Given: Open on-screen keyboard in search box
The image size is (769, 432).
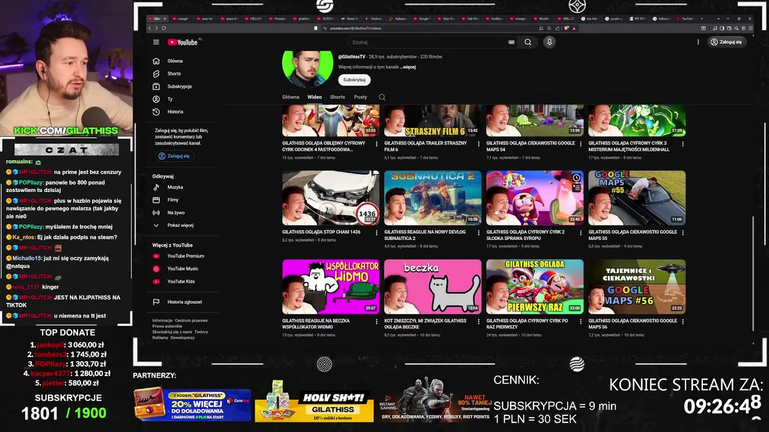Looking at the screenshot, I should (x=511, y=42).
